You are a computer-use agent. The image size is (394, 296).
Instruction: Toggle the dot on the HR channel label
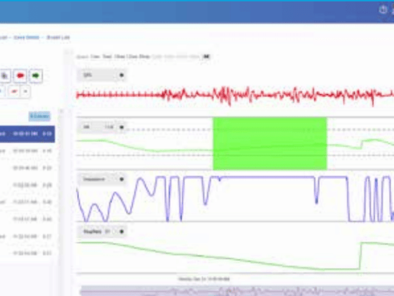pos(122,127)
